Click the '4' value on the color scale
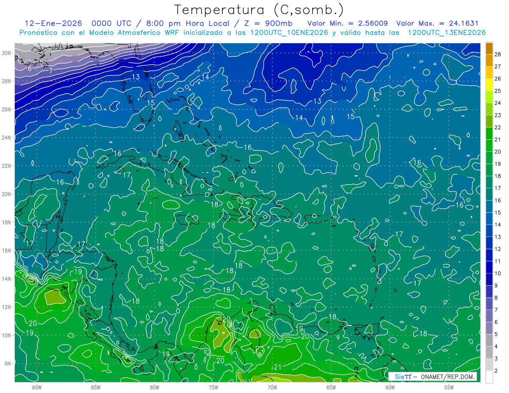This screenshot has width=509, height=393. [x=497, y=346]
